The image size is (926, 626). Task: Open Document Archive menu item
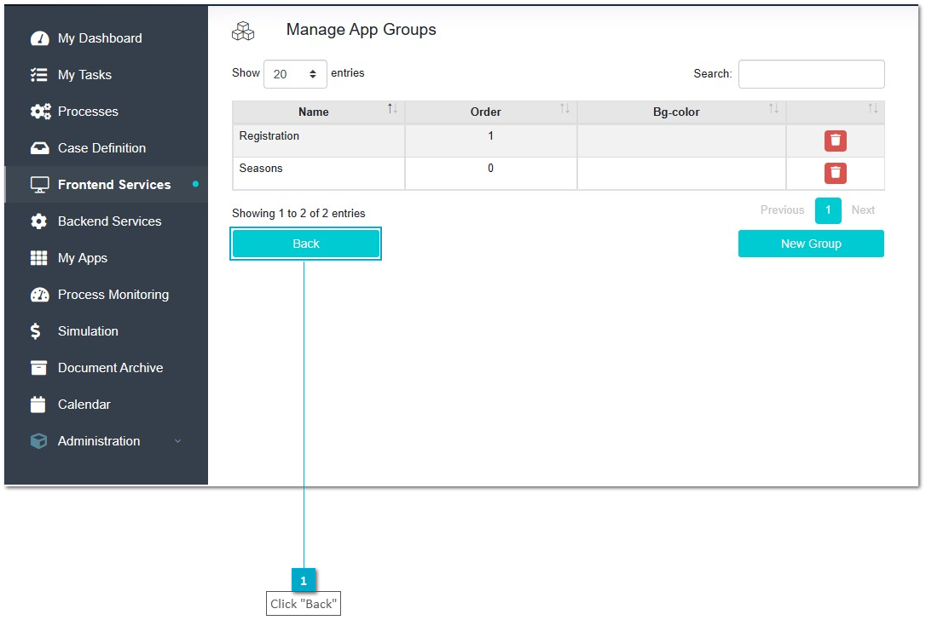111,368
